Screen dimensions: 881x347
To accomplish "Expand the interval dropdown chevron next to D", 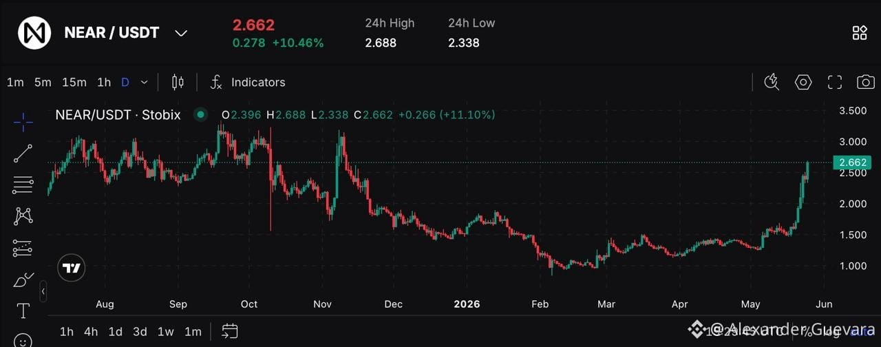I will 144,83.
